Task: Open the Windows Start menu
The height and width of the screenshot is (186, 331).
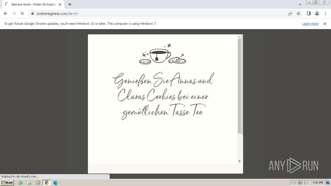Action: [x=7, y=182]
